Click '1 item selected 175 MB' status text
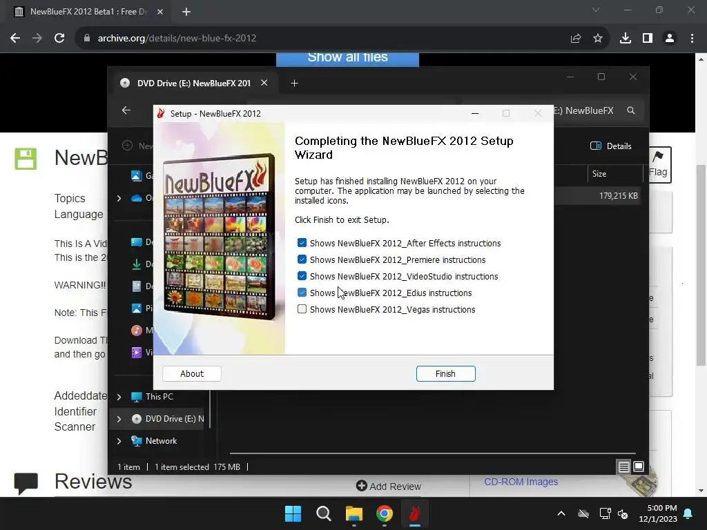The image size is (707, 530). tap(197, 467)
